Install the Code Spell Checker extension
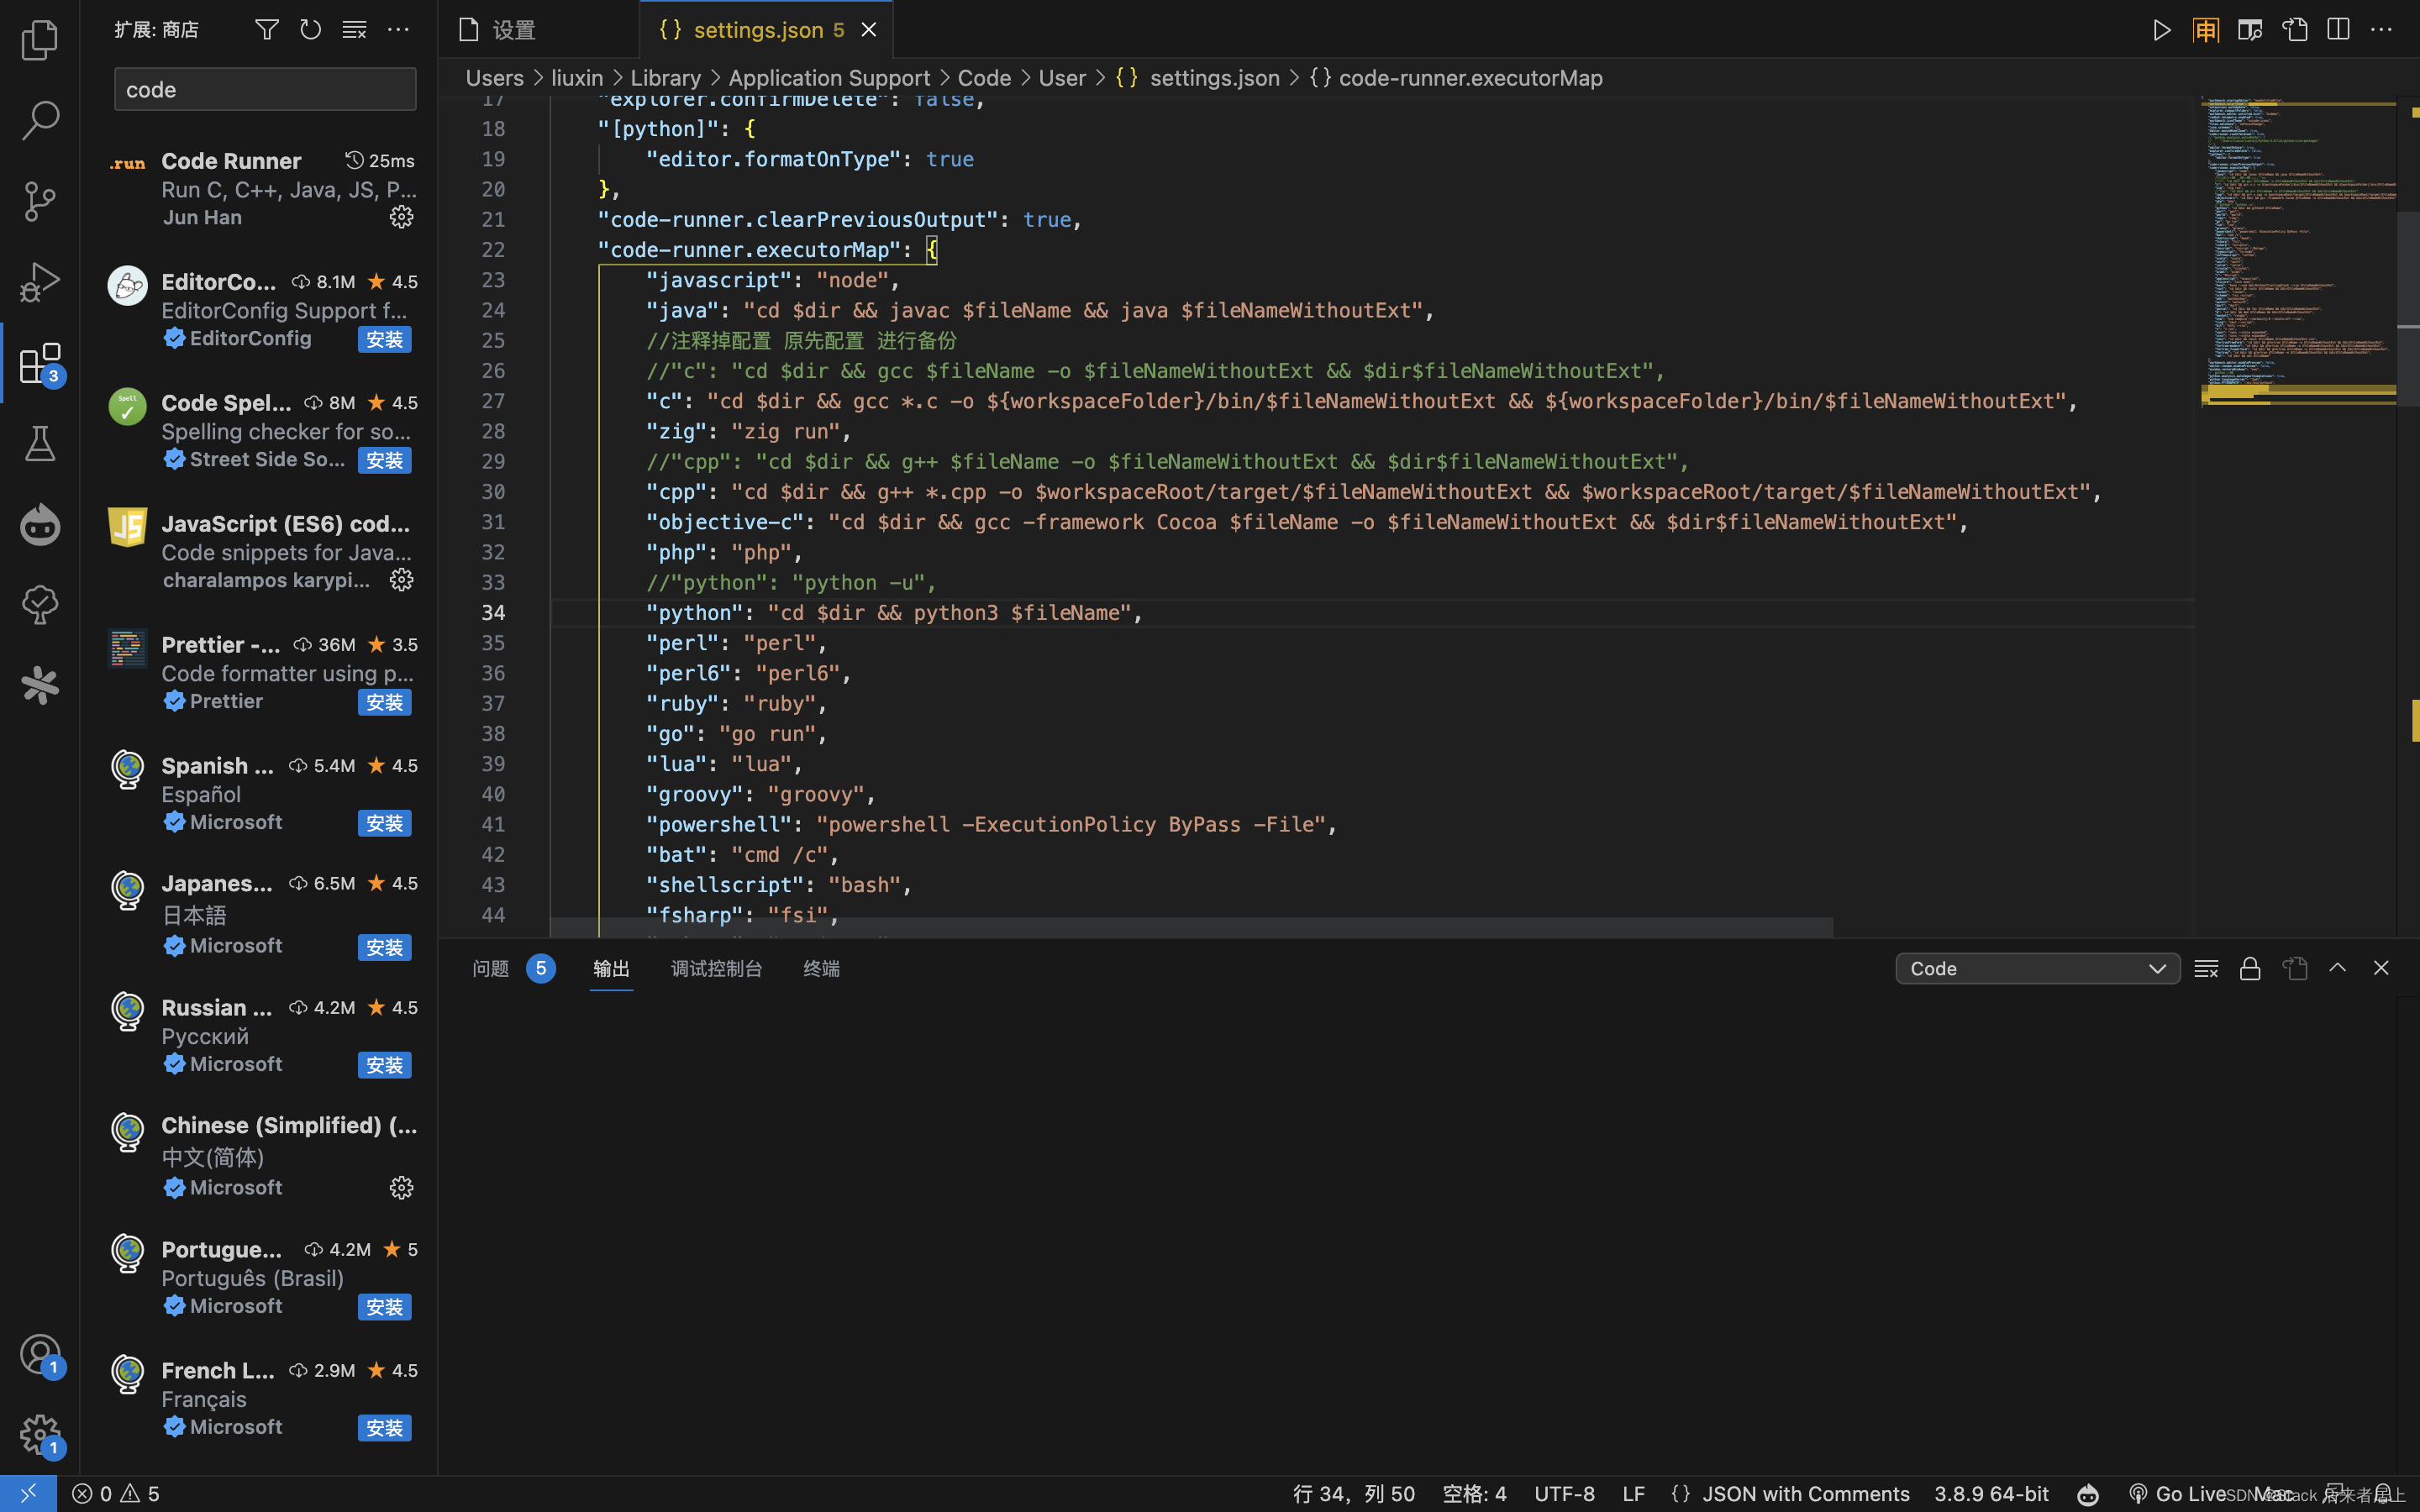This screenshot has height=1512, width=2420. [385, 460]
